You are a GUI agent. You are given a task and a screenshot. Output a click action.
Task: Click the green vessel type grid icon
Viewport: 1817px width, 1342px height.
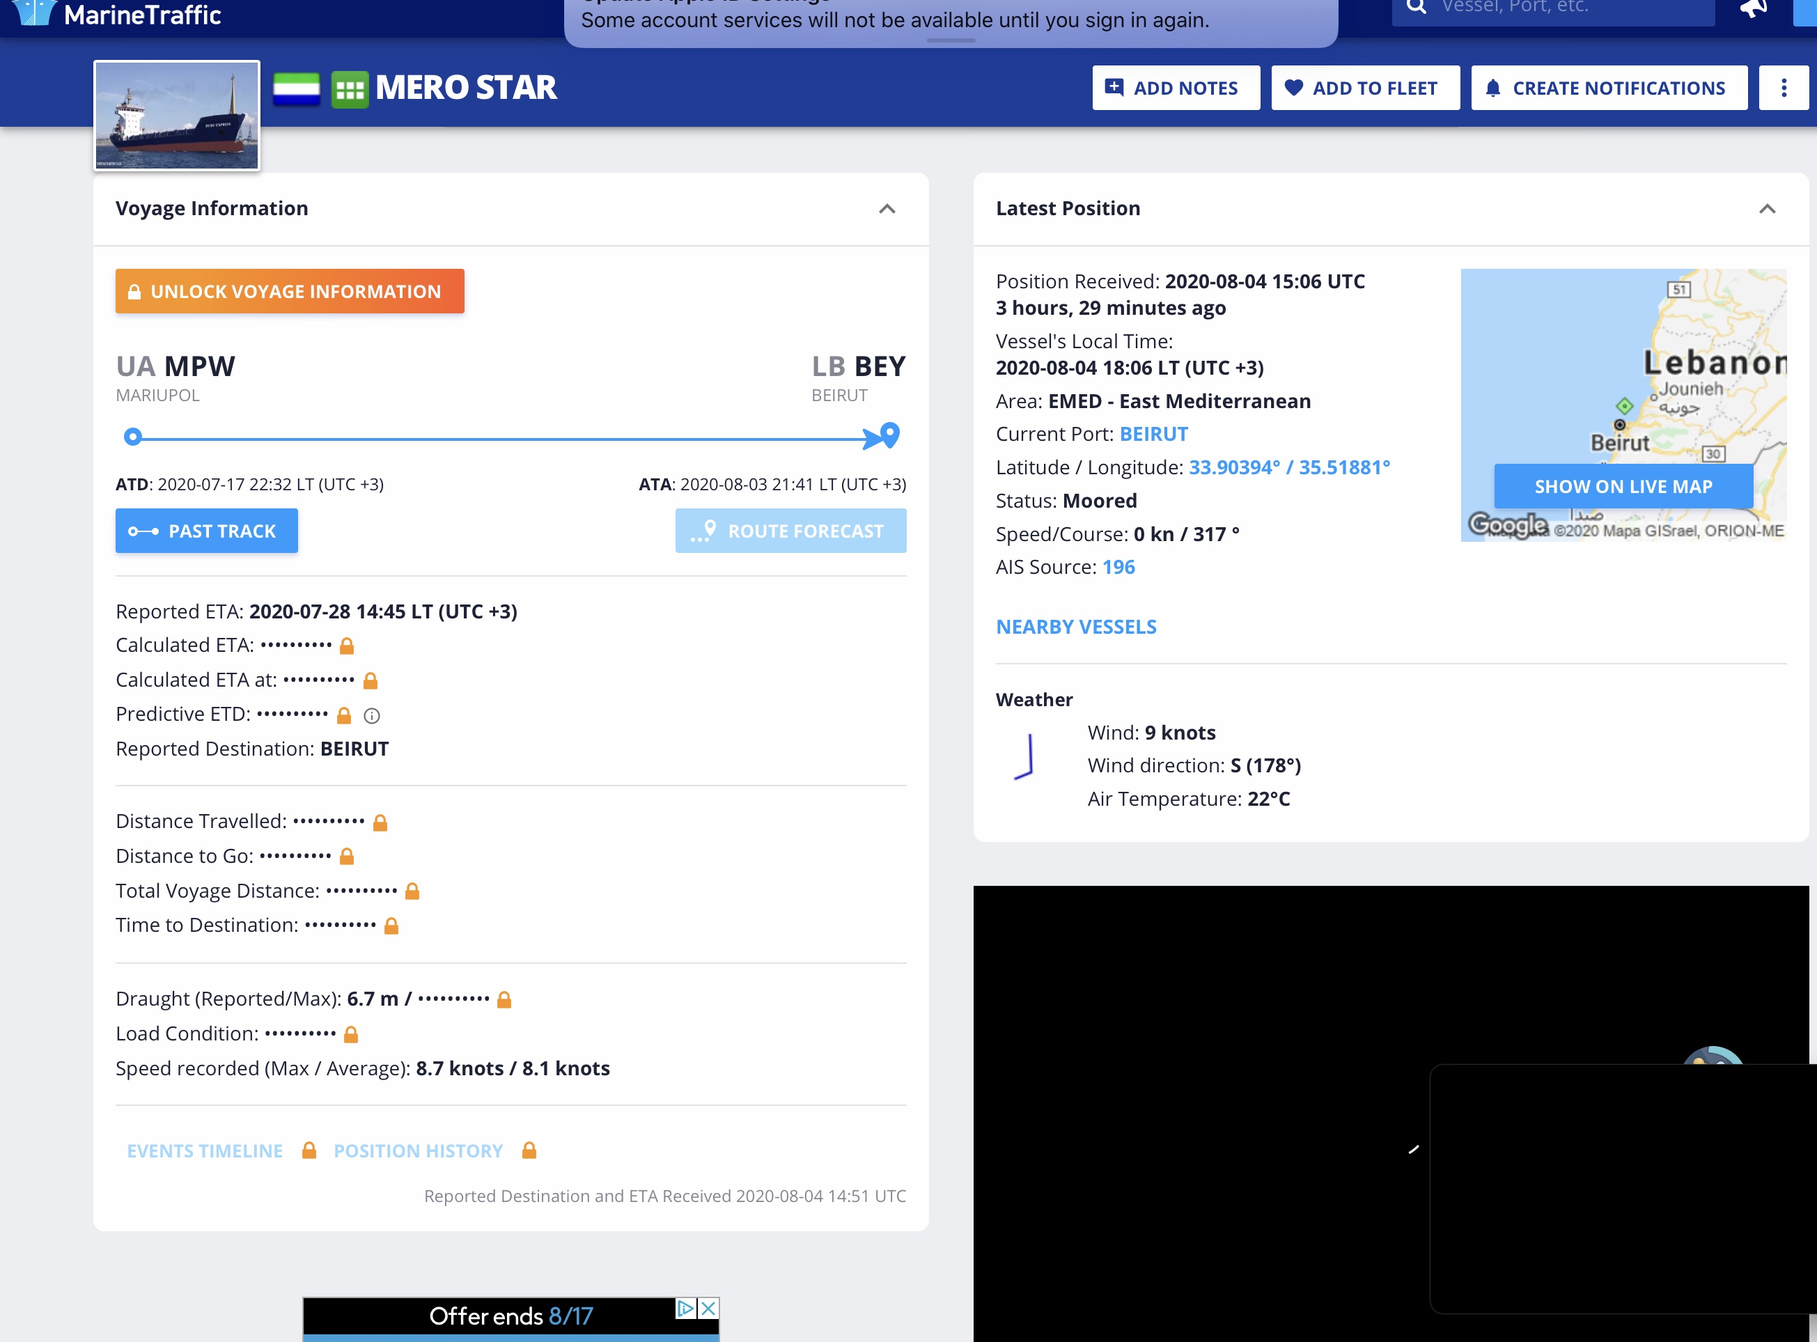[350, 89]
